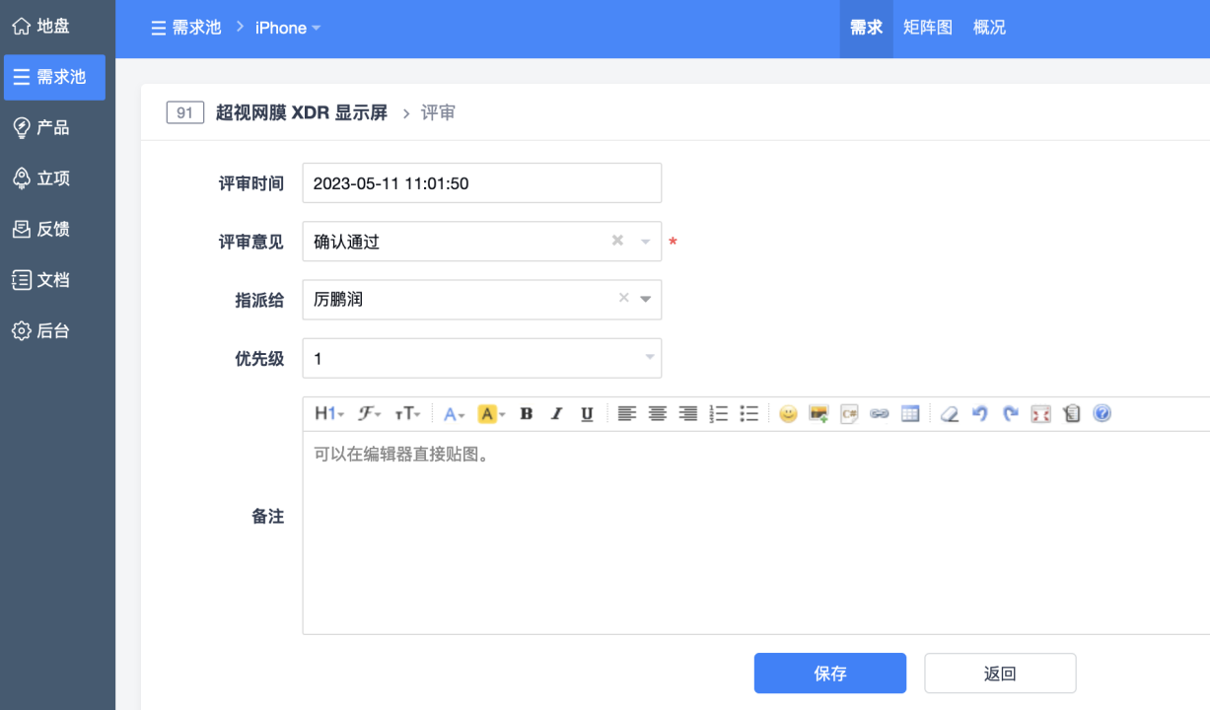Viewport: 1210px width, 710px height.
Task: Switch to the 矩阵图 tab
Action: pyautogui.click(x=928, y=28)
